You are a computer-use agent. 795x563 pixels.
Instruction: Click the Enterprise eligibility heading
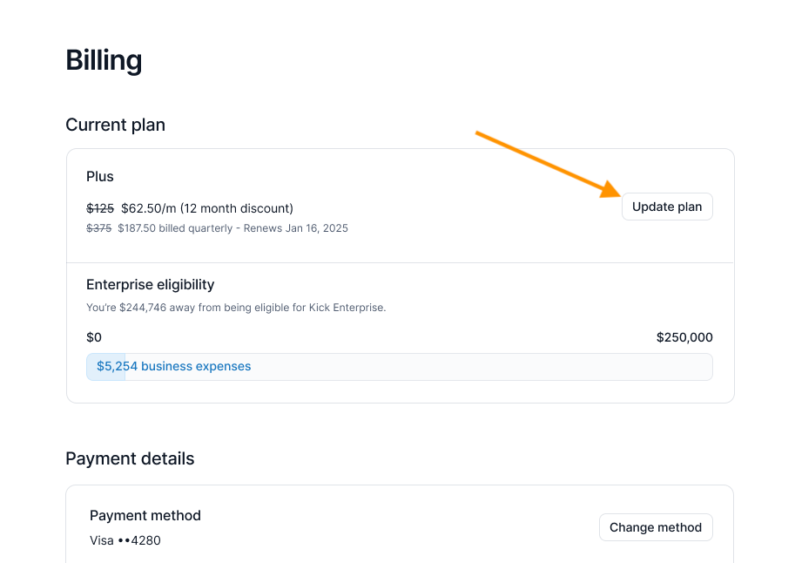[x=150, y=284]
